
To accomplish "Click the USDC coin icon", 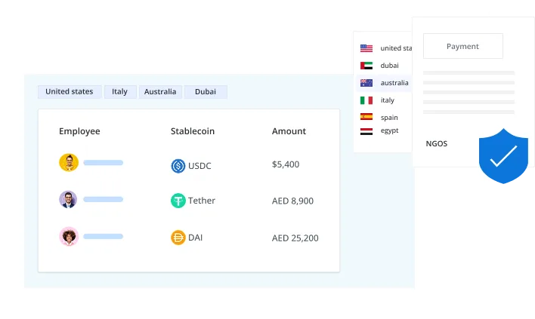I will (178, 166).
